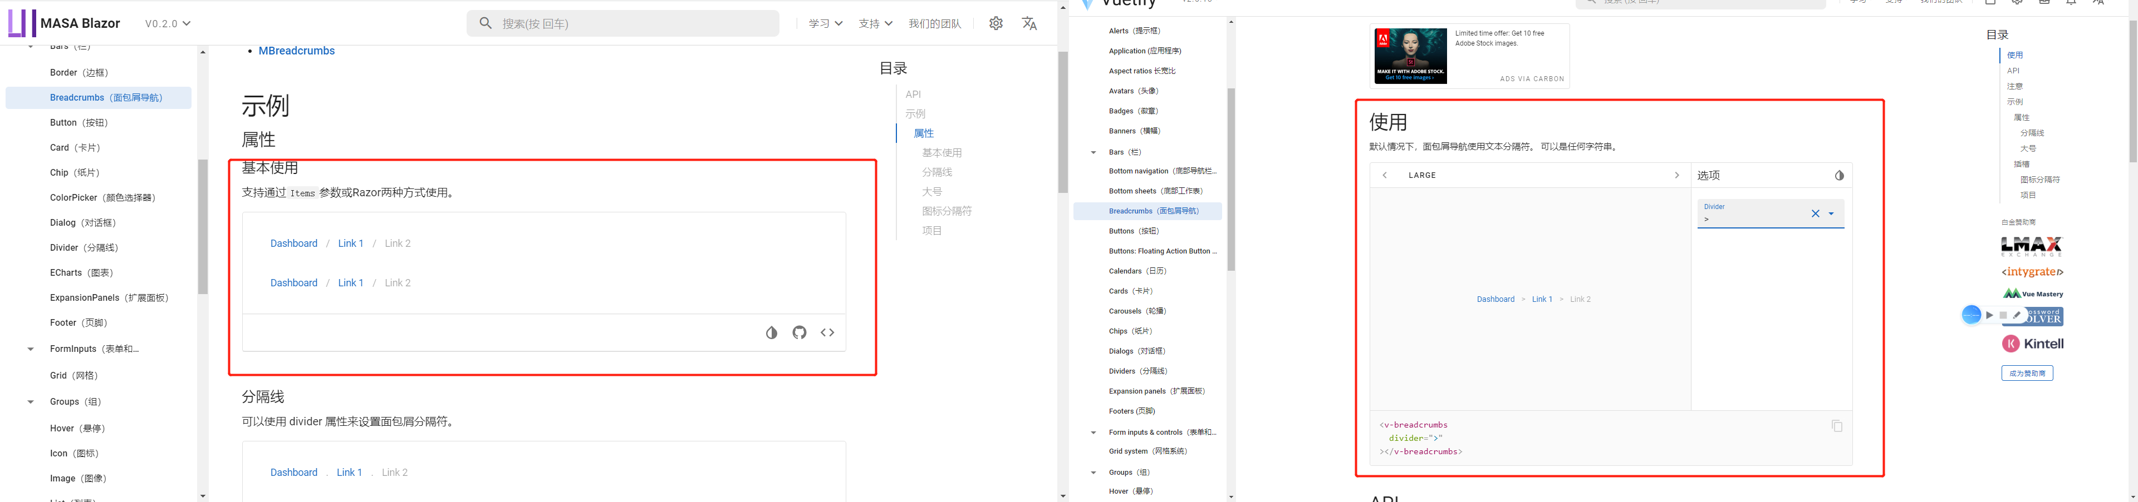2138x502 pixels.
Task: Expand FormInputs group in MASA sidebar
Action: point(31,349)
